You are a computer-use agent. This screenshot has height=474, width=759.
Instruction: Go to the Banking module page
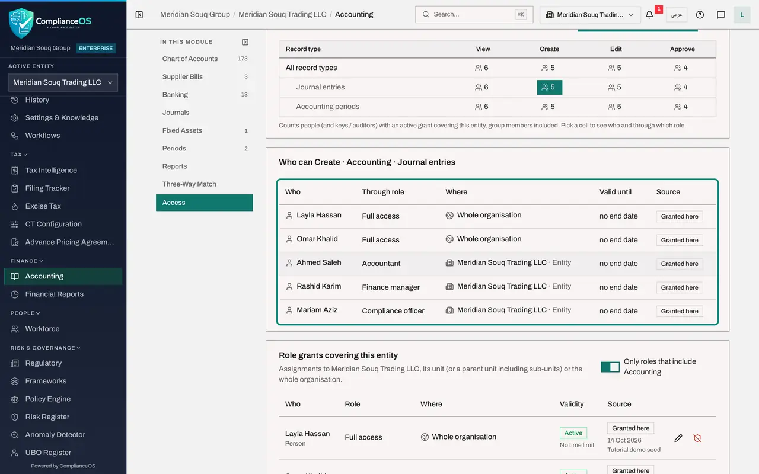point(205,94)
